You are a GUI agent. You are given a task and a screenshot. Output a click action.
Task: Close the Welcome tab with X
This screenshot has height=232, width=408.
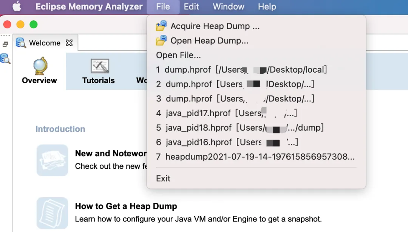[x=69, y=43]
